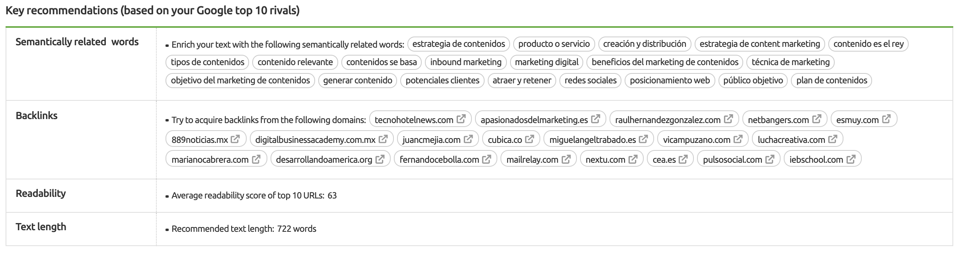Open external link icon for netbangers.com
The height and width of the screenshot is (258, 962).
pyautogui.click(x=817, y=119)
